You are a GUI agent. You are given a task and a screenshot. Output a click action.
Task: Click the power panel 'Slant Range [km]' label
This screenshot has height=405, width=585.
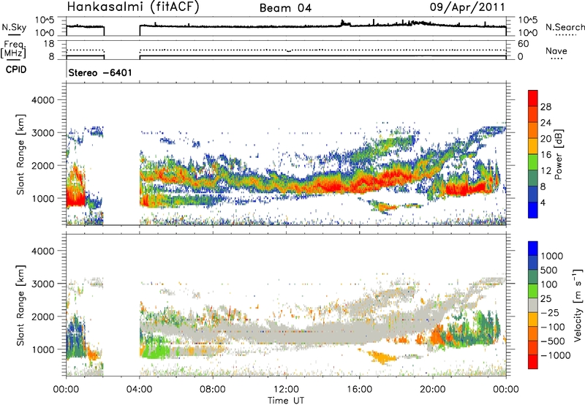tap(20, 154)
